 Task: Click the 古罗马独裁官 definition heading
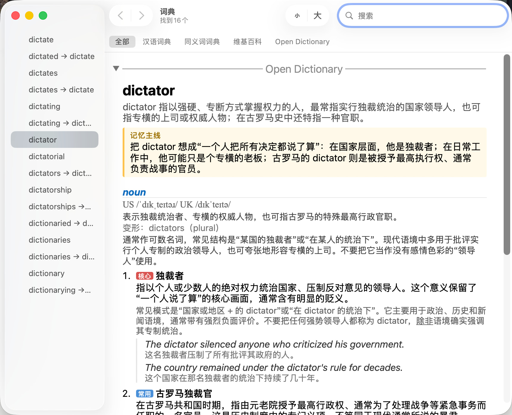point(184,394)
